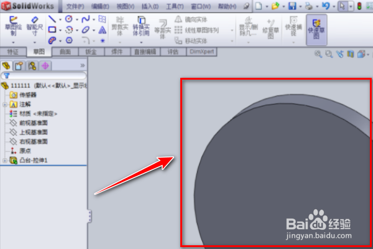Select the Line sketch tool
This screenshot has height=249, width=373.
click(x=52, y=19)
